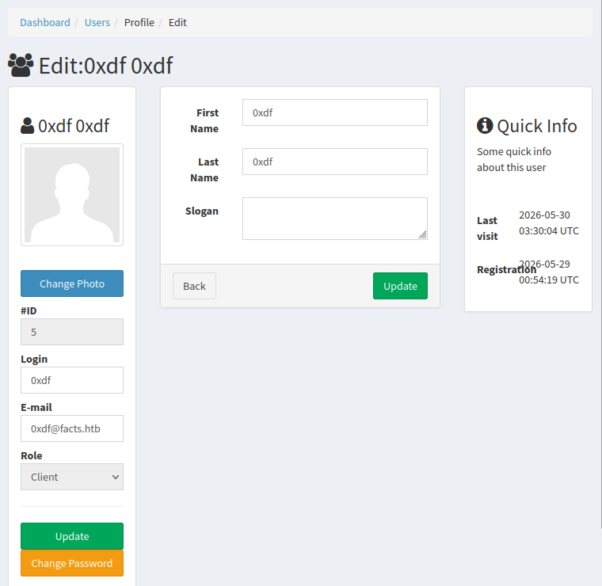Screen dimensions: 602x586
Task: Click the disabled #ID field showing 5
Action: [72, 332]
